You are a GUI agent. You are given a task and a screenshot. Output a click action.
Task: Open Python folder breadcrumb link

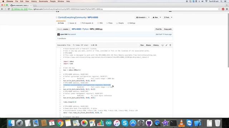click(x=86, y=29)
